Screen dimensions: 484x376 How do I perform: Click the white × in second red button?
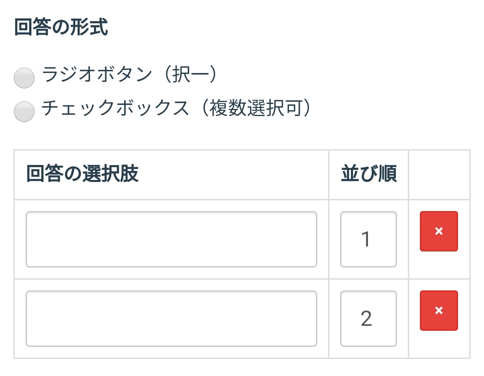coord(439,311)
